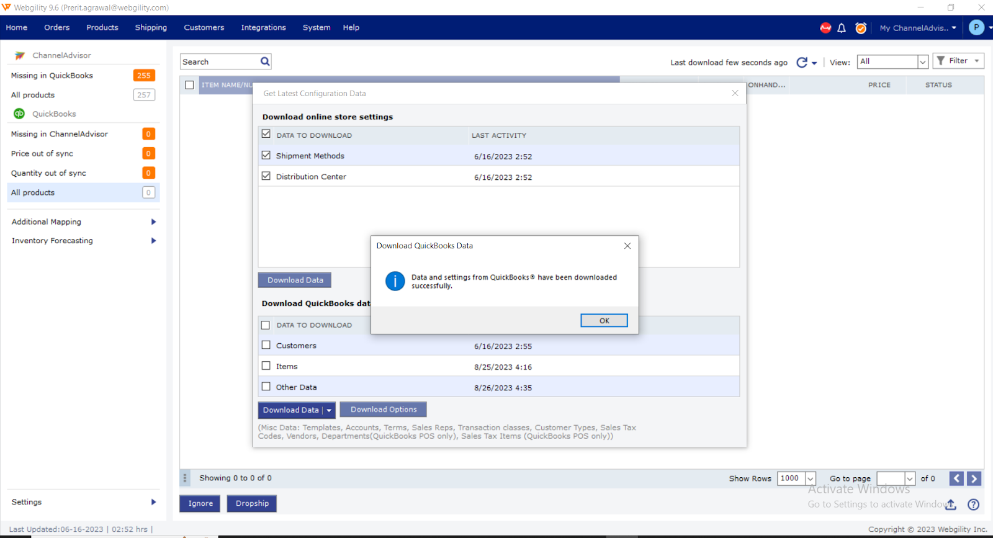This screenshot has width=993, height=538.
Task: Open the Products menu
Action: click(102, 27)
